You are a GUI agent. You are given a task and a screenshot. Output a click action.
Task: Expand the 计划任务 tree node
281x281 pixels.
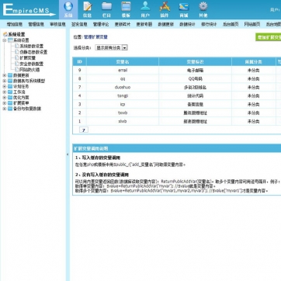tap(5, 87)
